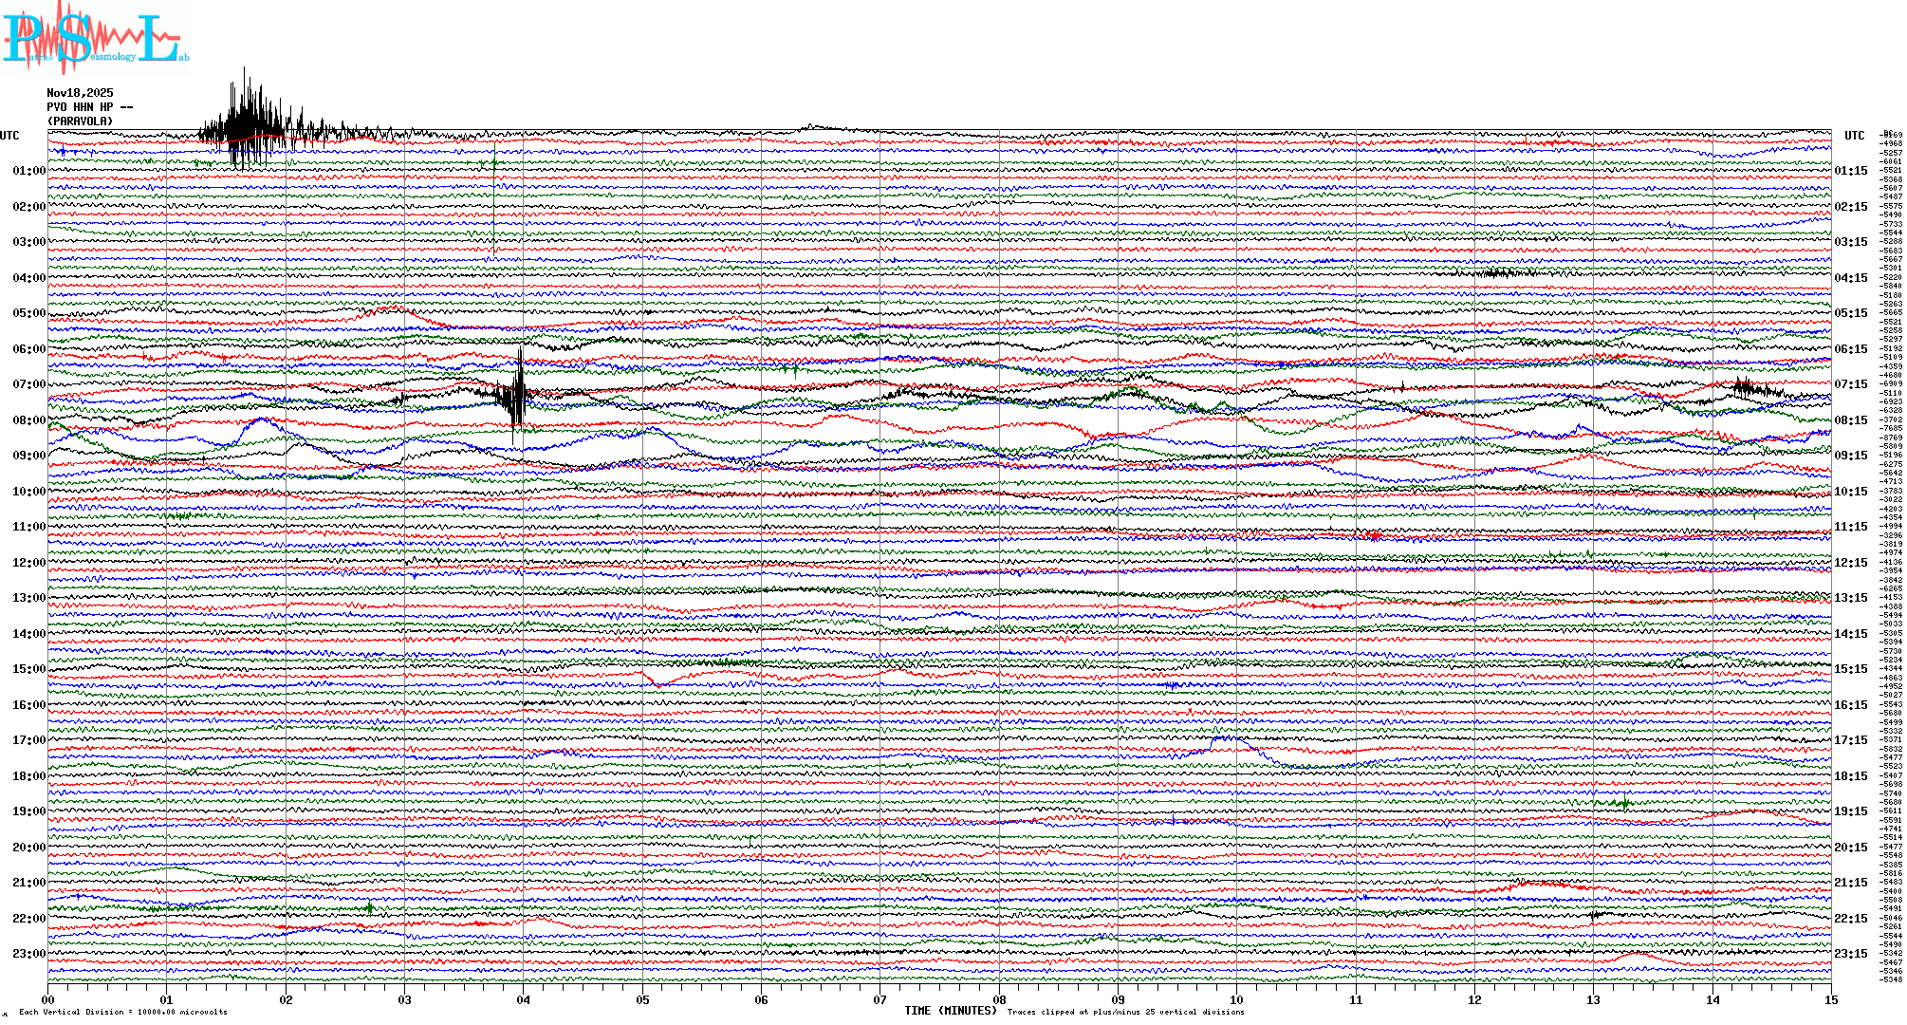Click the 04 minute marker on bottom axis
Screen dimensions: 1907x1025
point(523,999)
